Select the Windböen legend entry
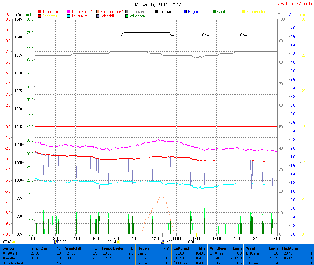Screen dimensions: 314x265 (x=137, y=16)
